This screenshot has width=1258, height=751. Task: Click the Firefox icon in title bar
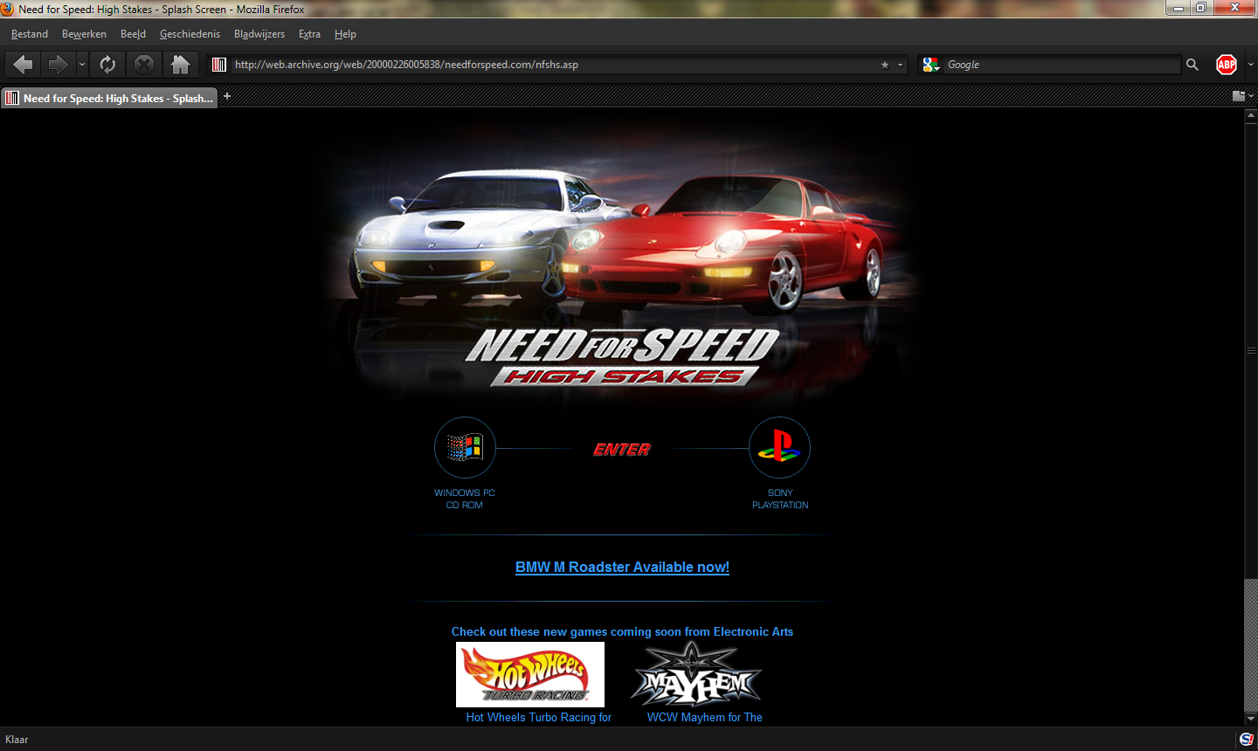tap(7, 9)
